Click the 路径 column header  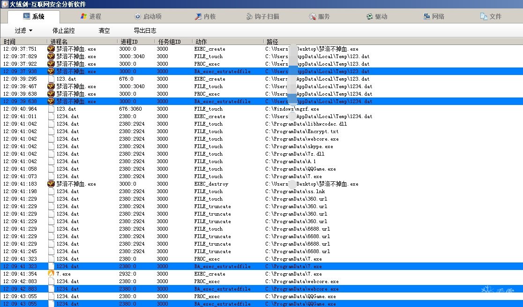pos(393,42)
